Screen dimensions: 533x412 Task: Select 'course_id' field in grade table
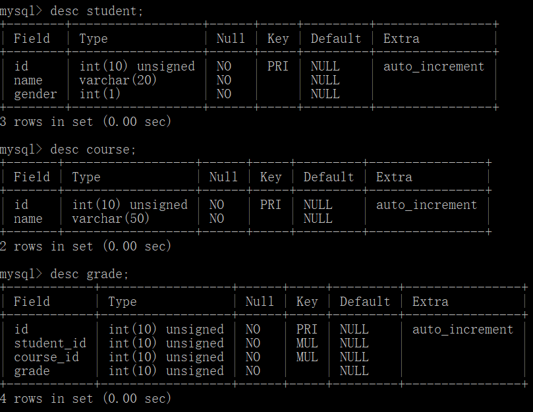click(46, 357)
